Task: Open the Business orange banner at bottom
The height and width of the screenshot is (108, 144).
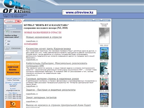Action: coord(13,104)
